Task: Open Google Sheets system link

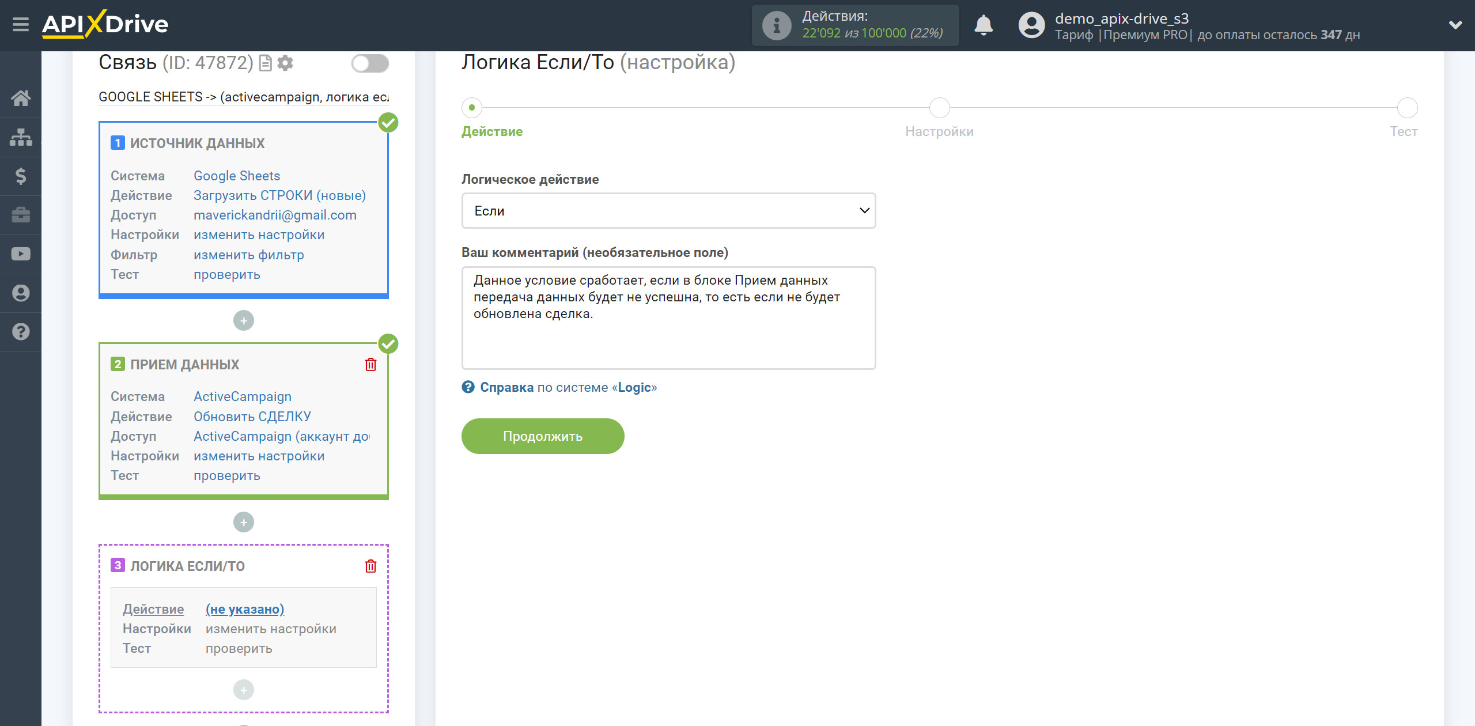Action: (x=237, y=176)
